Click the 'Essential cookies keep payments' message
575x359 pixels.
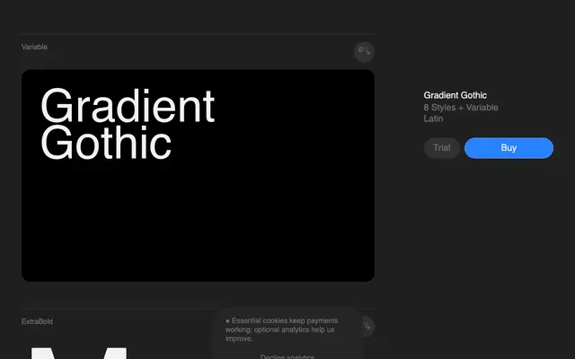(281, 329)
